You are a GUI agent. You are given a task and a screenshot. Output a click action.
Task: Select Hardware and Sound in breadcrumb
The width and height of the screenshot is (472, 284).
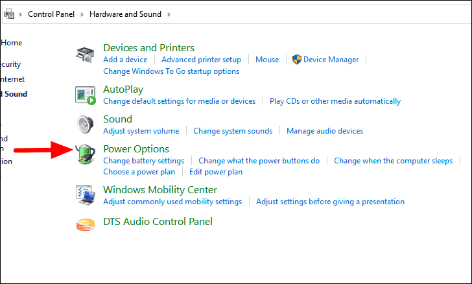(125, 14)
